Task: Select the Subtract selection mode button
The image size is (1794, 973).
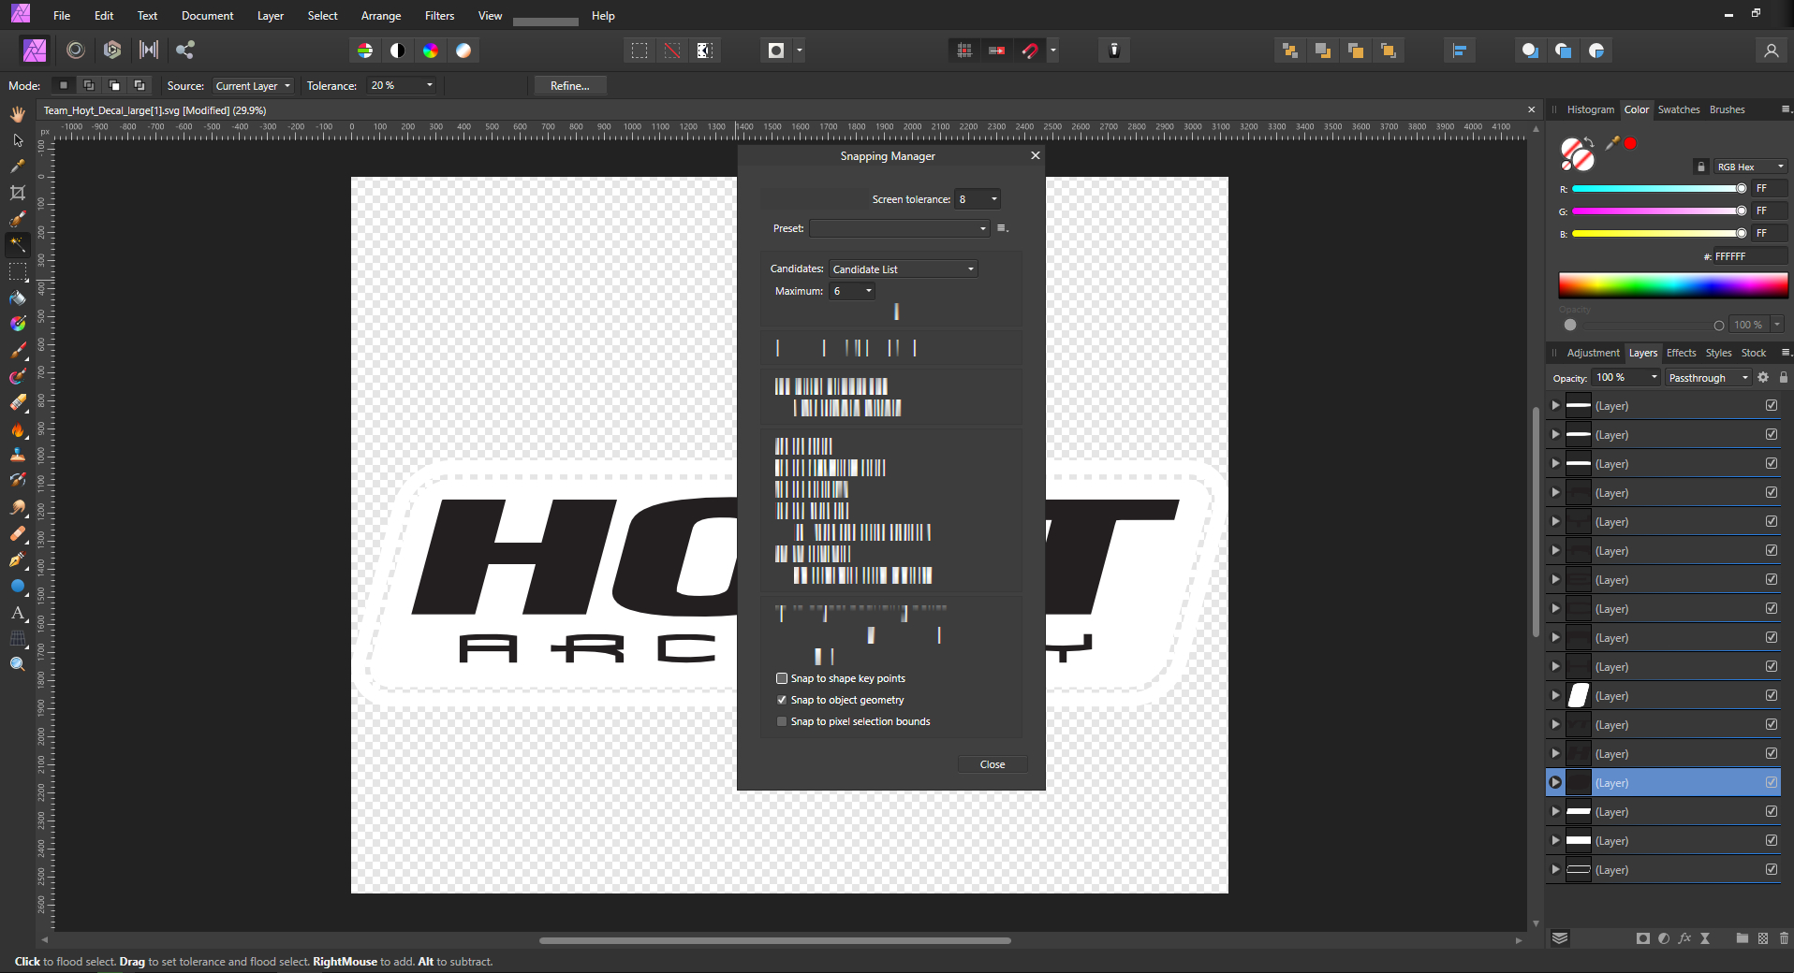Action: [x=114, y=85]
